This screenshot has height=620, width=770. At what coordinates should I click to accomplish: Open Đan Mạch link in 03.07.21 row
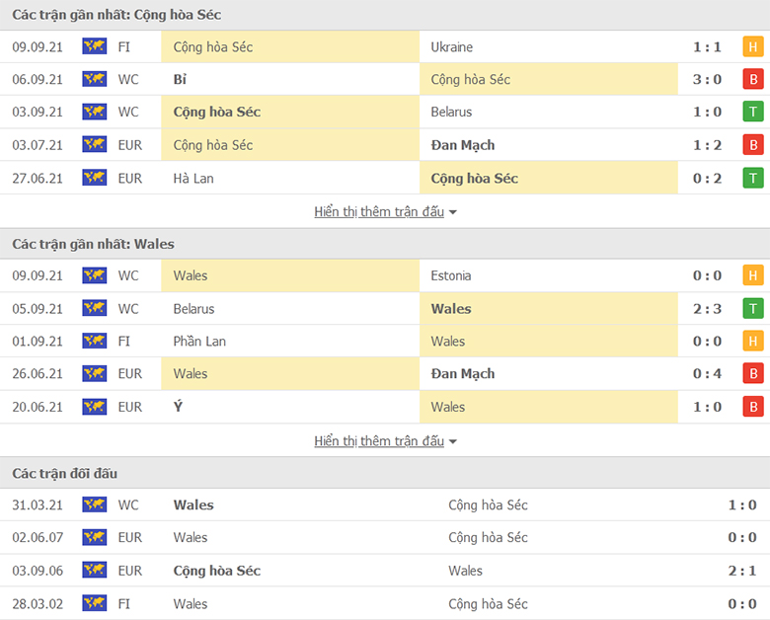tap(463, 145)
